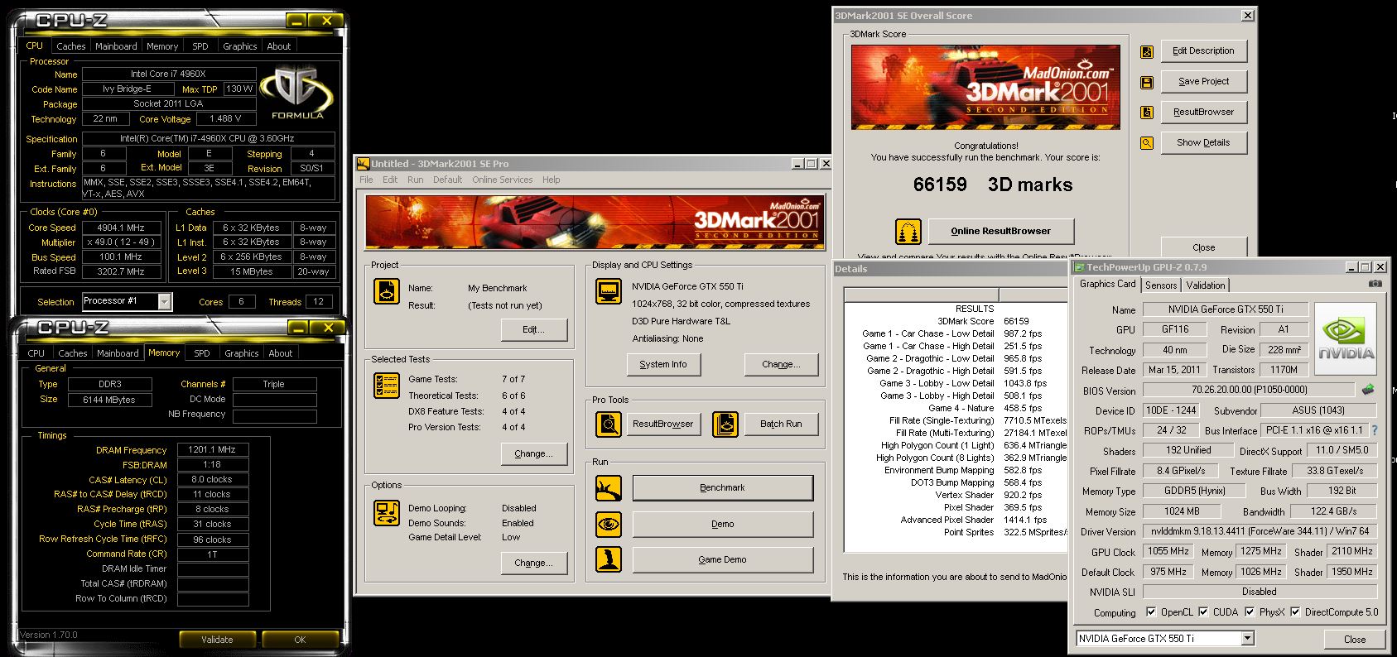Viewport: 1397px width, 657px height.
Task: Click the BIOS save icon in GPU-Z
Action: click(x=1368, y=390)
